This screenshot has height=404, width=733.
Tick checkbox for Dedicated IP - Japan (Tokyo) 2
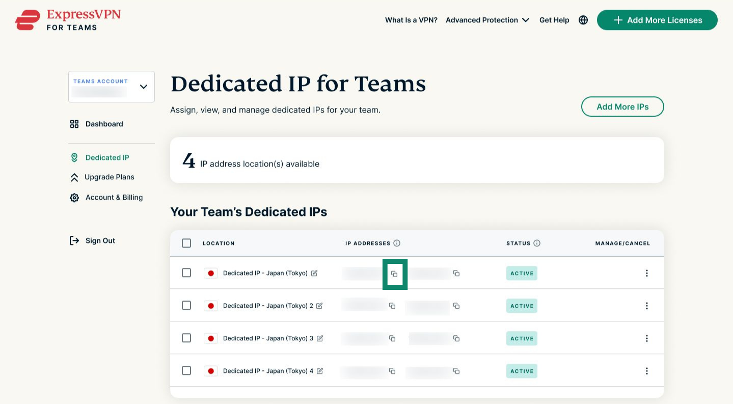coord(186,306)
